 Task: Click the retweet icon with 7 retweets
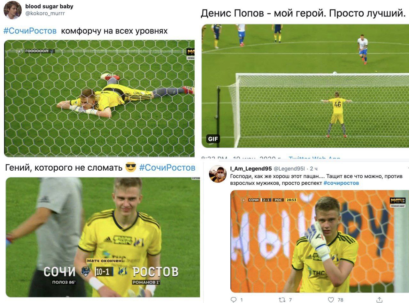(282, 300)
